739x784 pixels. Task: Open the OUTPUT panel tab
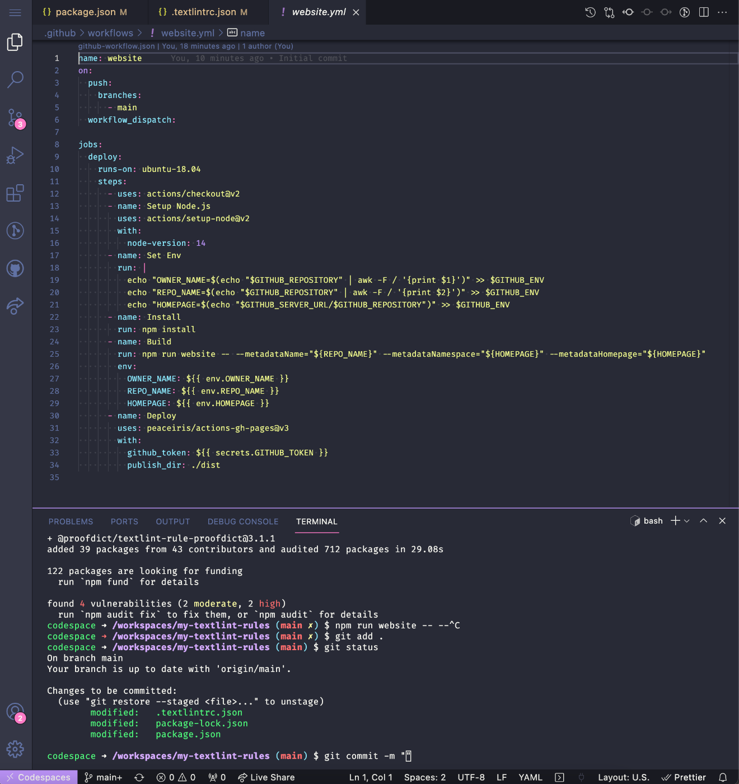coord(173,521)
